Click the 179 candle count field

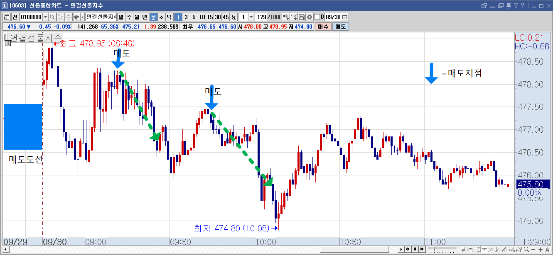coord(261,17)
